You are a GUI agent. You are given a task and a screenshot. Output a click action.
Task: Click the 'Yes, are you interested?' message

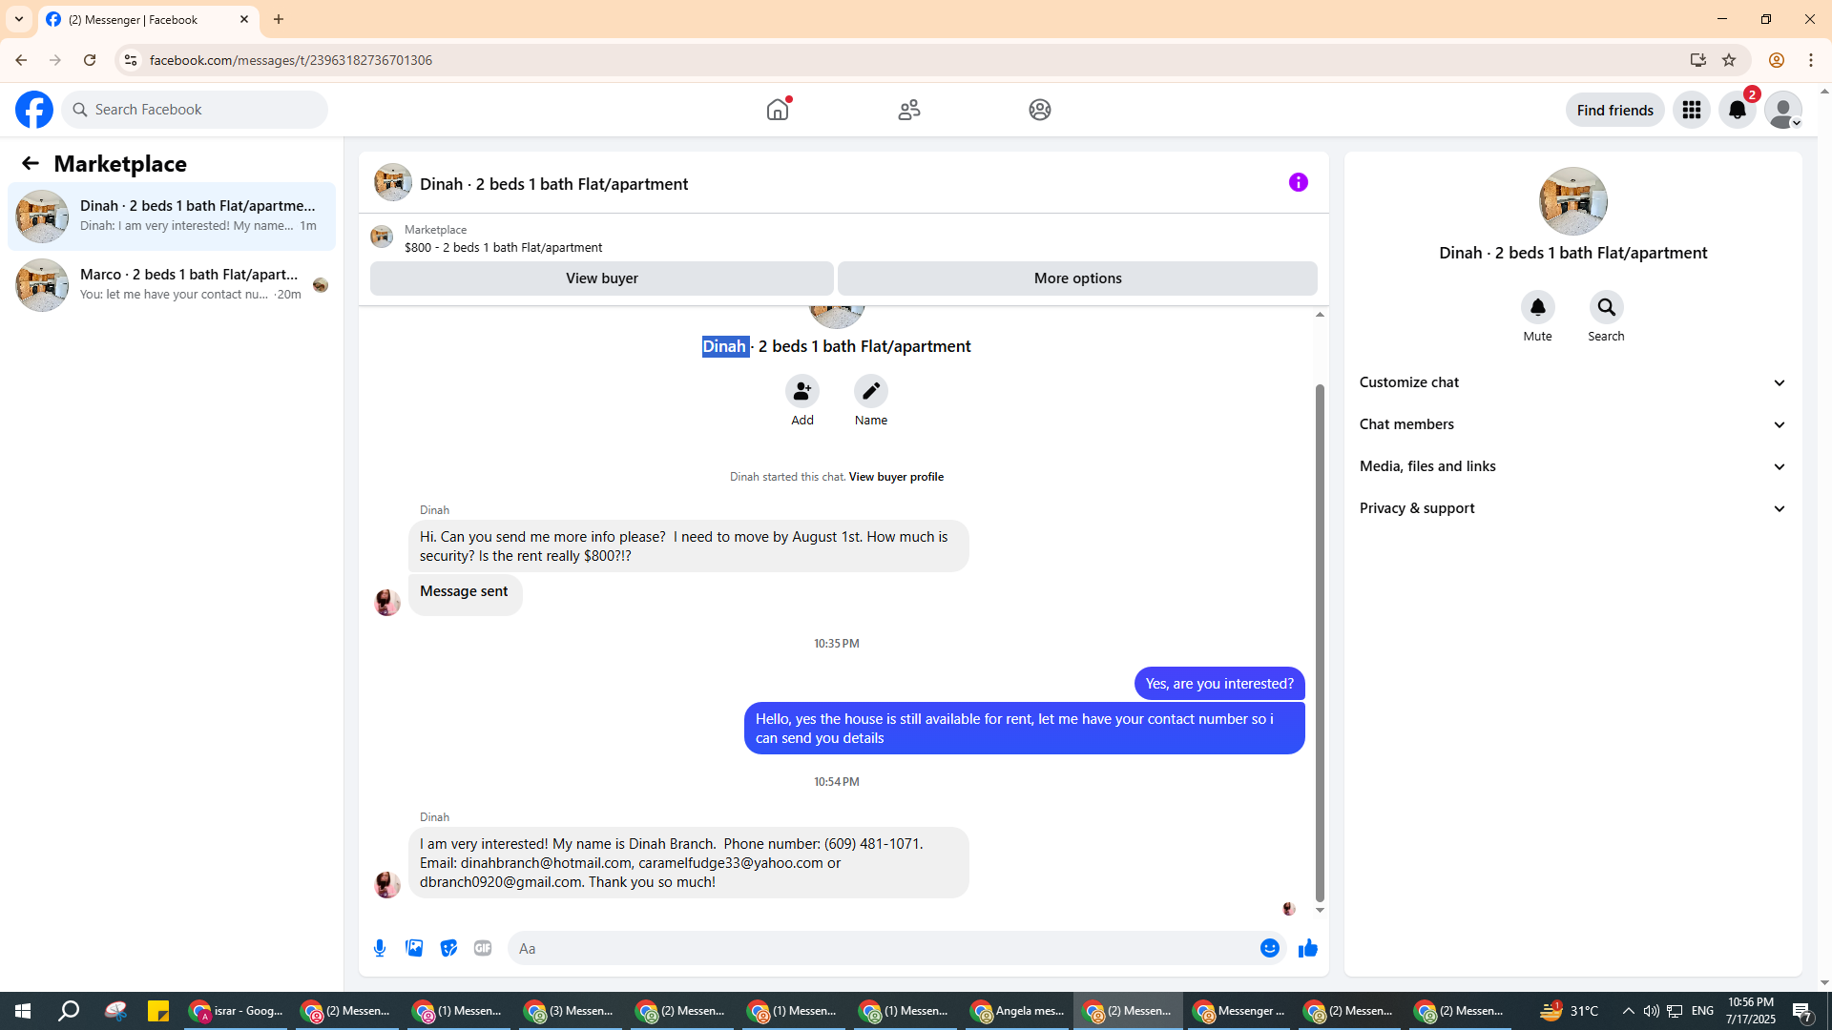tap(1219, 684)
